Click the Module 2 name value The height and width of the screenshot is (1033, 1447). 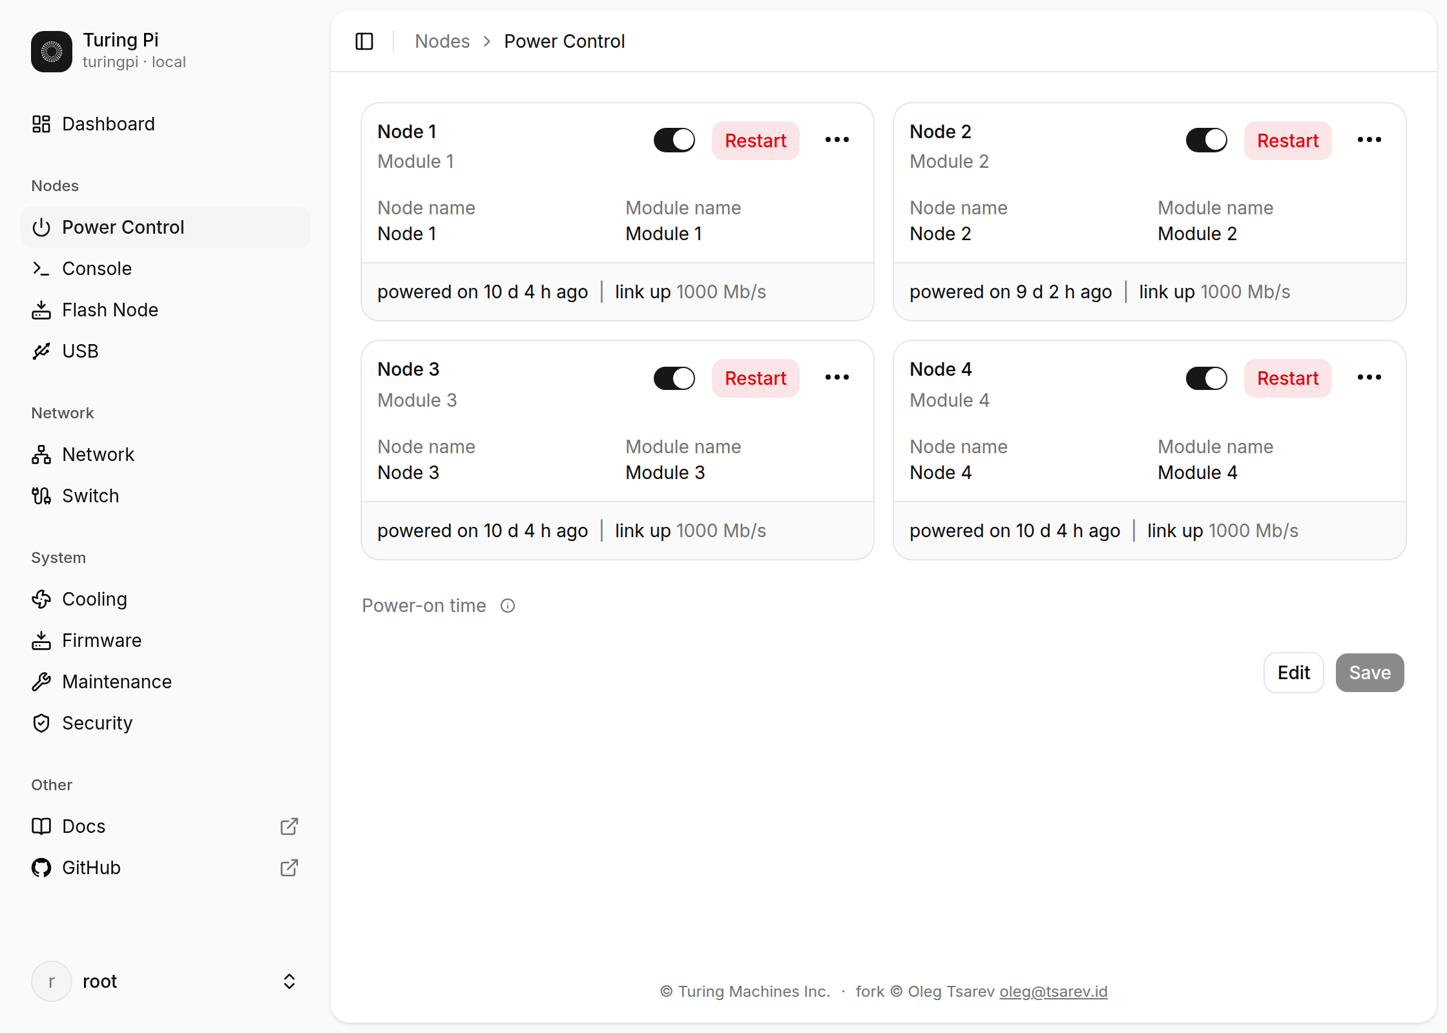pos(1198,234)
